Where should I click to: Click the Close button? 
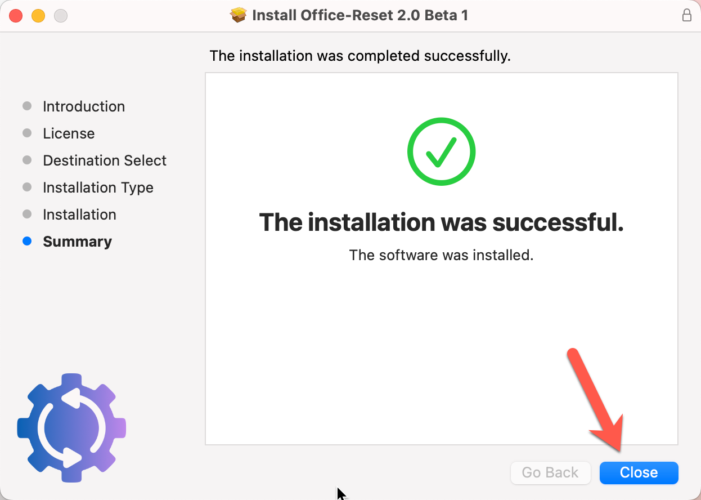tap(639, 472)
